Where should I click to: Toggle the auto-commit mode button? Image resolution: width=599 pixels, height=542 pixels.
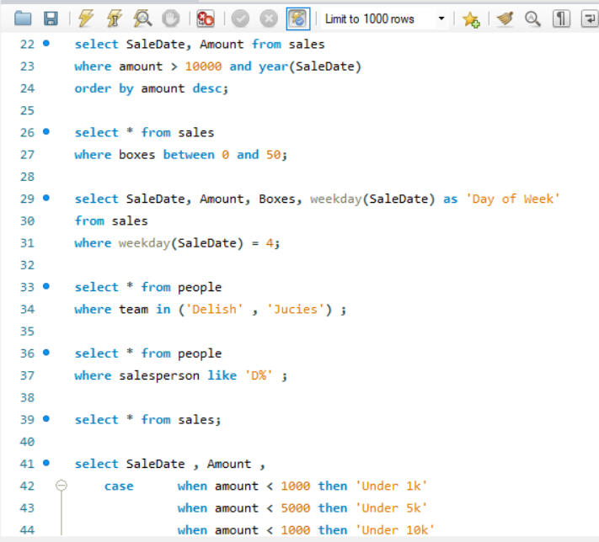pos(297,19)
